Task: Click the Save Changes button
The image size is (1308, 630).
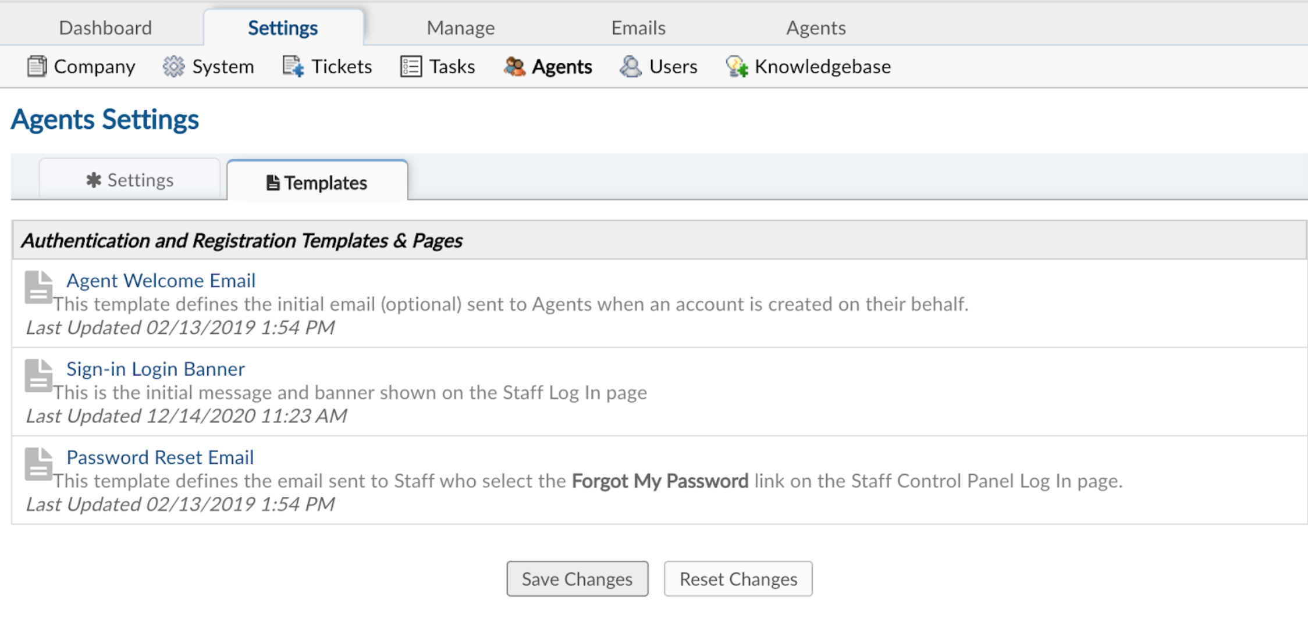Action: [x=577, y=578]
